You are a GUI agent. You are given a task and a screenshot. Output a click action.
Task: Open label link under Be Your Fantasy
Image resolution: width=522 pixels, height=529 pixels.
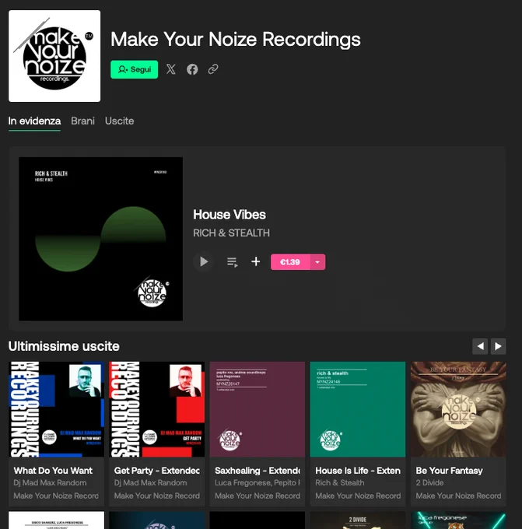[x=458, y=496]
